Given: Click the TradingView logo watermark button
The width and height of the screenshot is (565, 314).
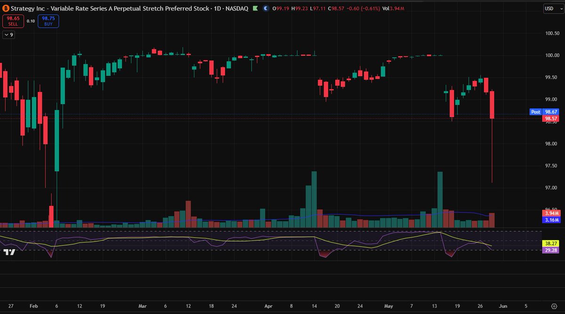Looking at the screenshot, I should (x=9, y=252).
